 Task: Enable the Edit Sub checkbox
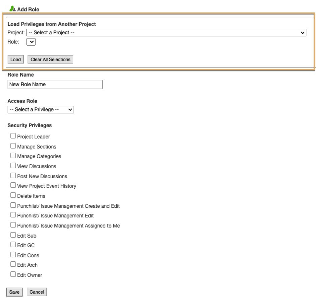coord(13,235)
